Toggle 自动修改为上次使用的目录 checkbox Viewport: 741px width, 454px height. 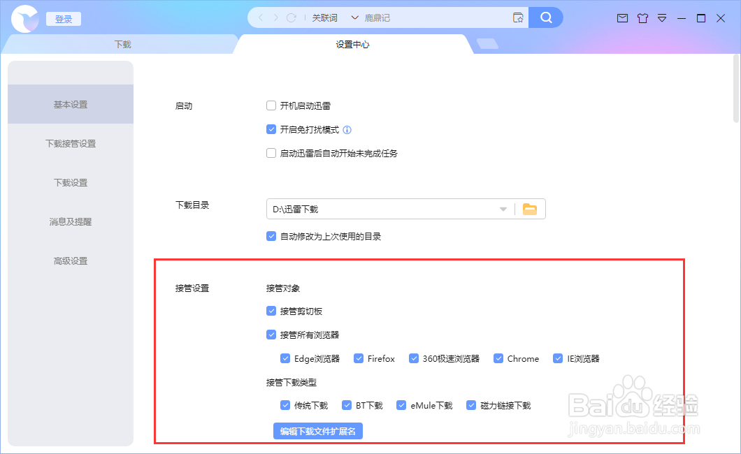pyautogui.click(x=271, y=236)
